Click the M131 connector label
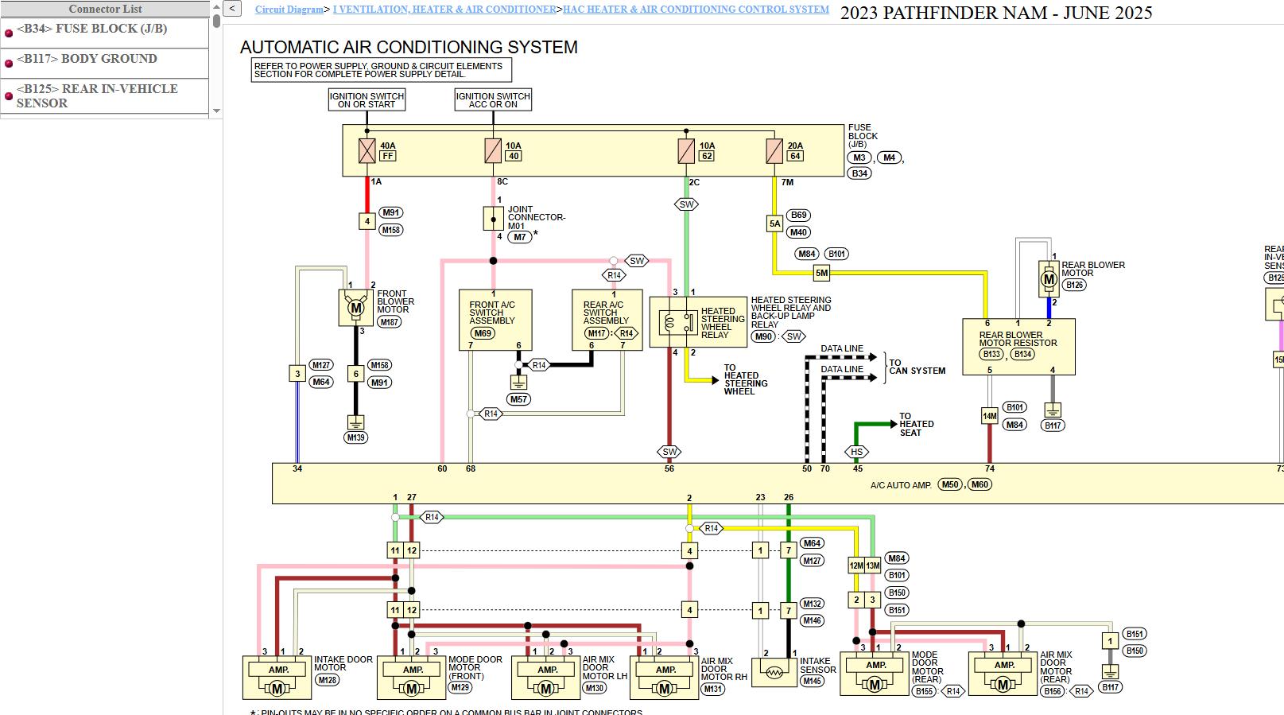 click(x=713, y=689)
